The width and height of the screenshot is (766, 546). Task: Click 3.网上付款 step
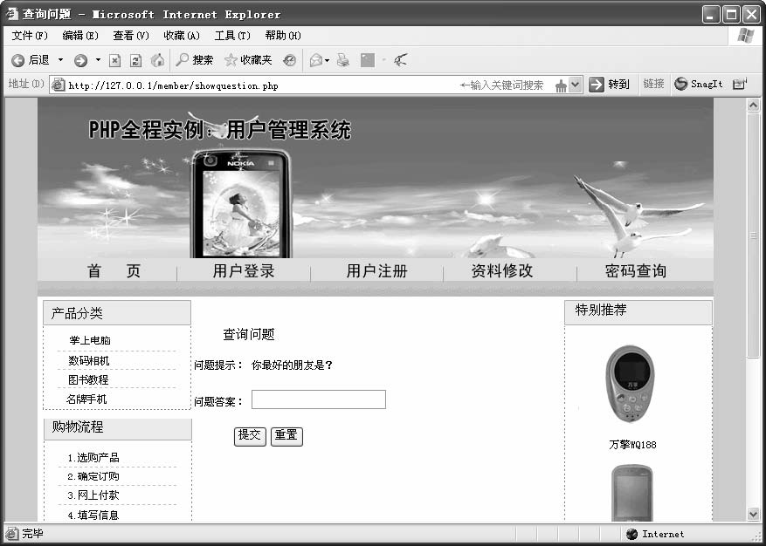click(93, 495)
